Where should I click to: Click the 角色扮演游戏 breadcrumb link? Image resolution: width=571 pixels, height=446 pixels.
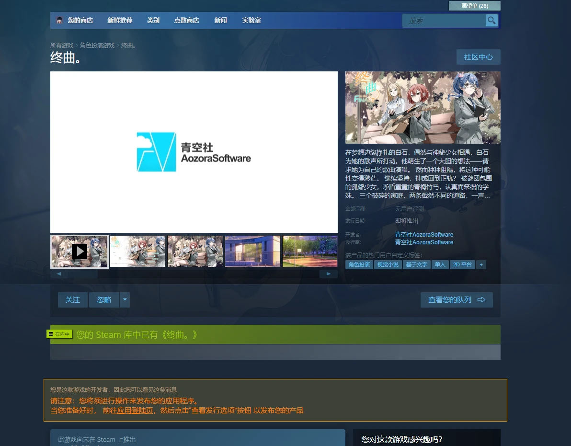(x=97, y=46)
